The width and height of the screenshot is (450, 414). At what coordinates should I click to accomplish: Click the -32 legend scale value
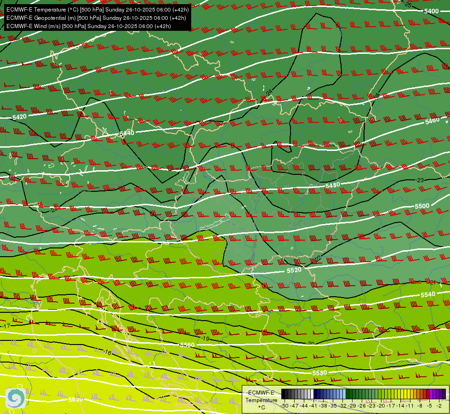coord(342,406)
